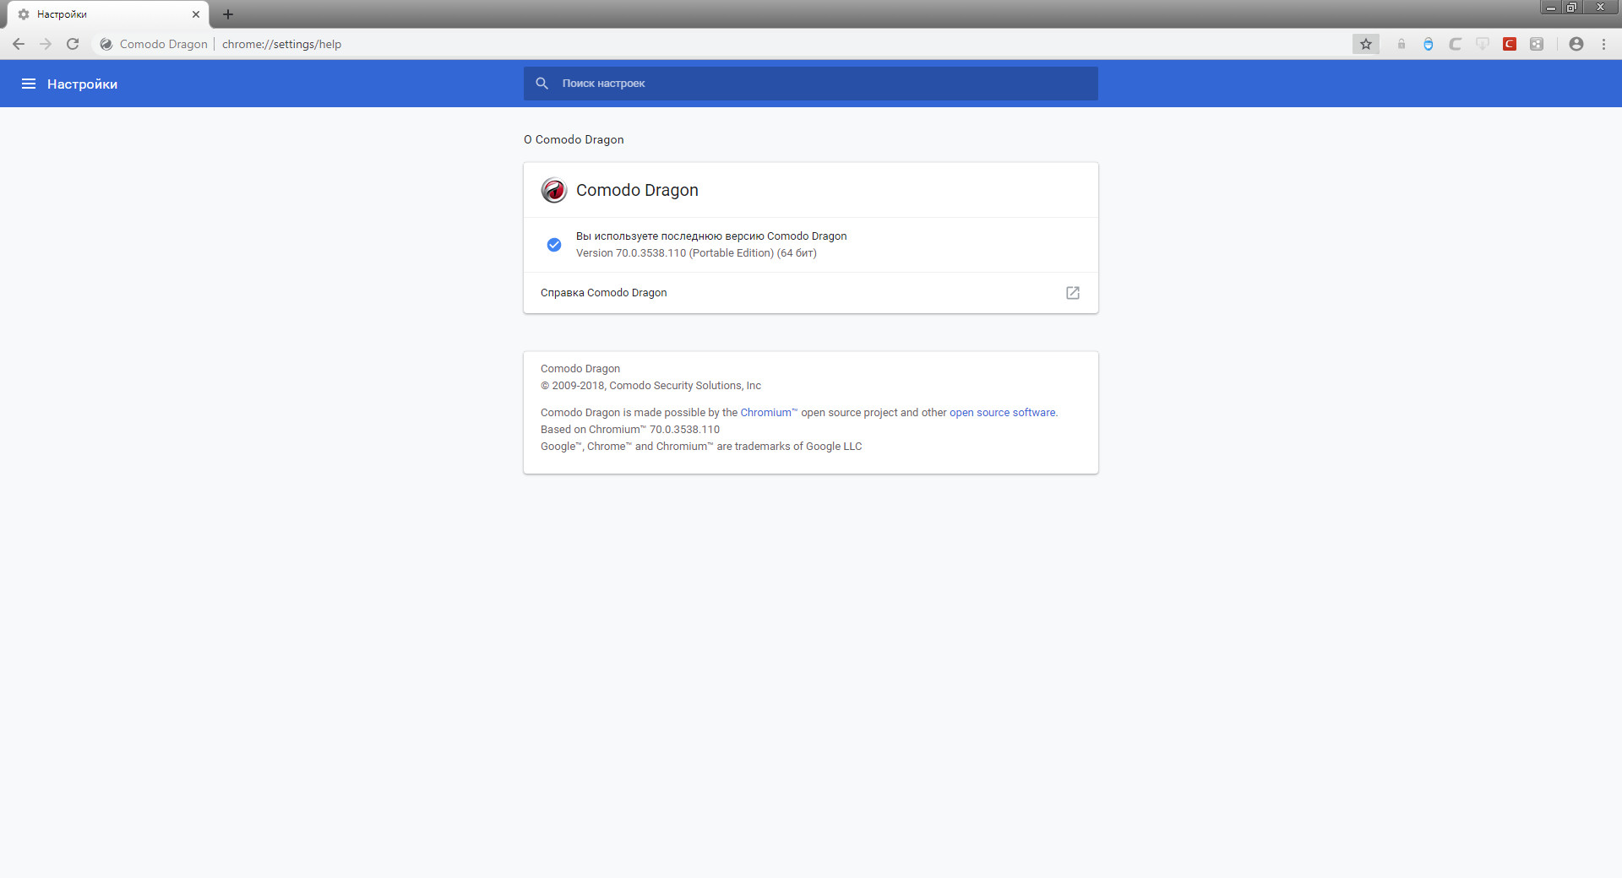Minimize the browser window

(1551, 8)
